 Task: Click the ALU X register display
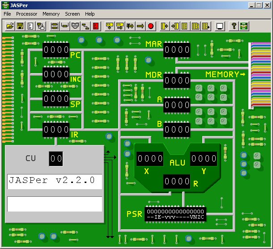point(150,159)
